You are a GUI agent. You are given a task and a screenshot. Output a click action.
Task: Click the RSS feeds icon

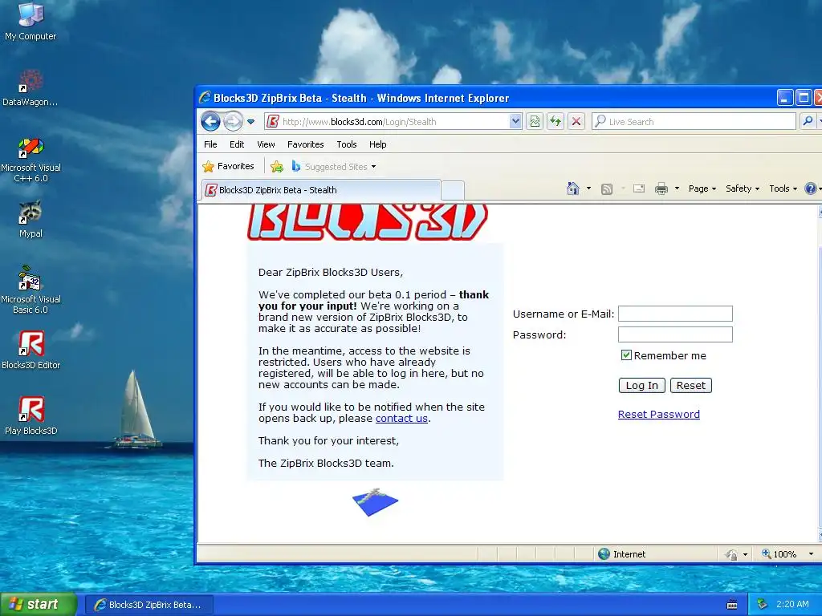(607, 188)
